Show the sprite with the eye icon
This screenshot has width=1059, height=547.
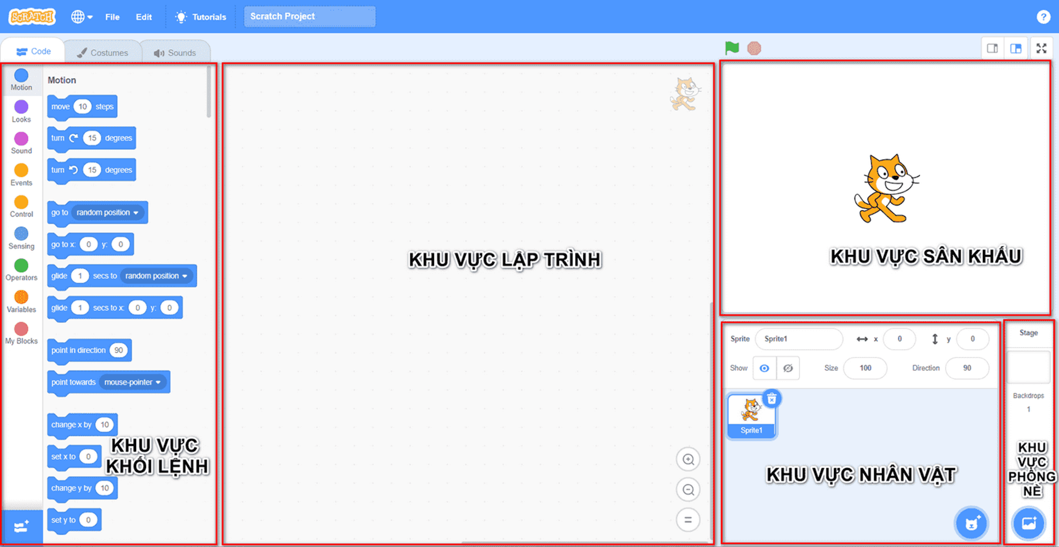(764, 368)
